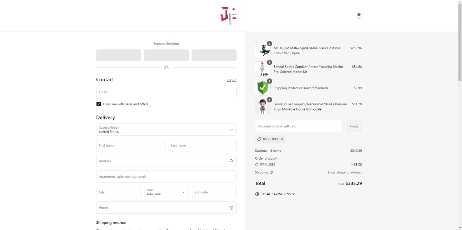Click the − $5.00 discount amount
Image resolution: width=462 pixels, height=230 pixels.
tap(356, 165)
